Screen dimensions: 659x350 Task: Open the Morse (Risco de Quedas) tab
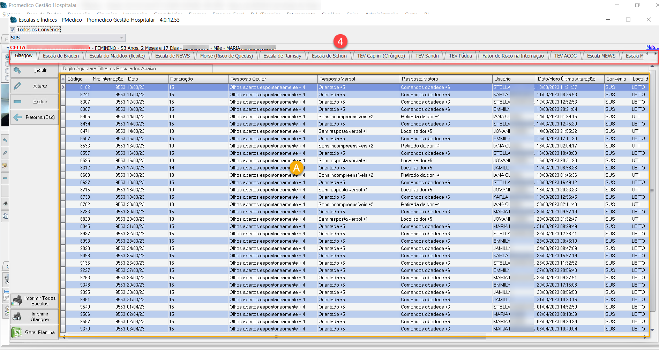point(226,56)
